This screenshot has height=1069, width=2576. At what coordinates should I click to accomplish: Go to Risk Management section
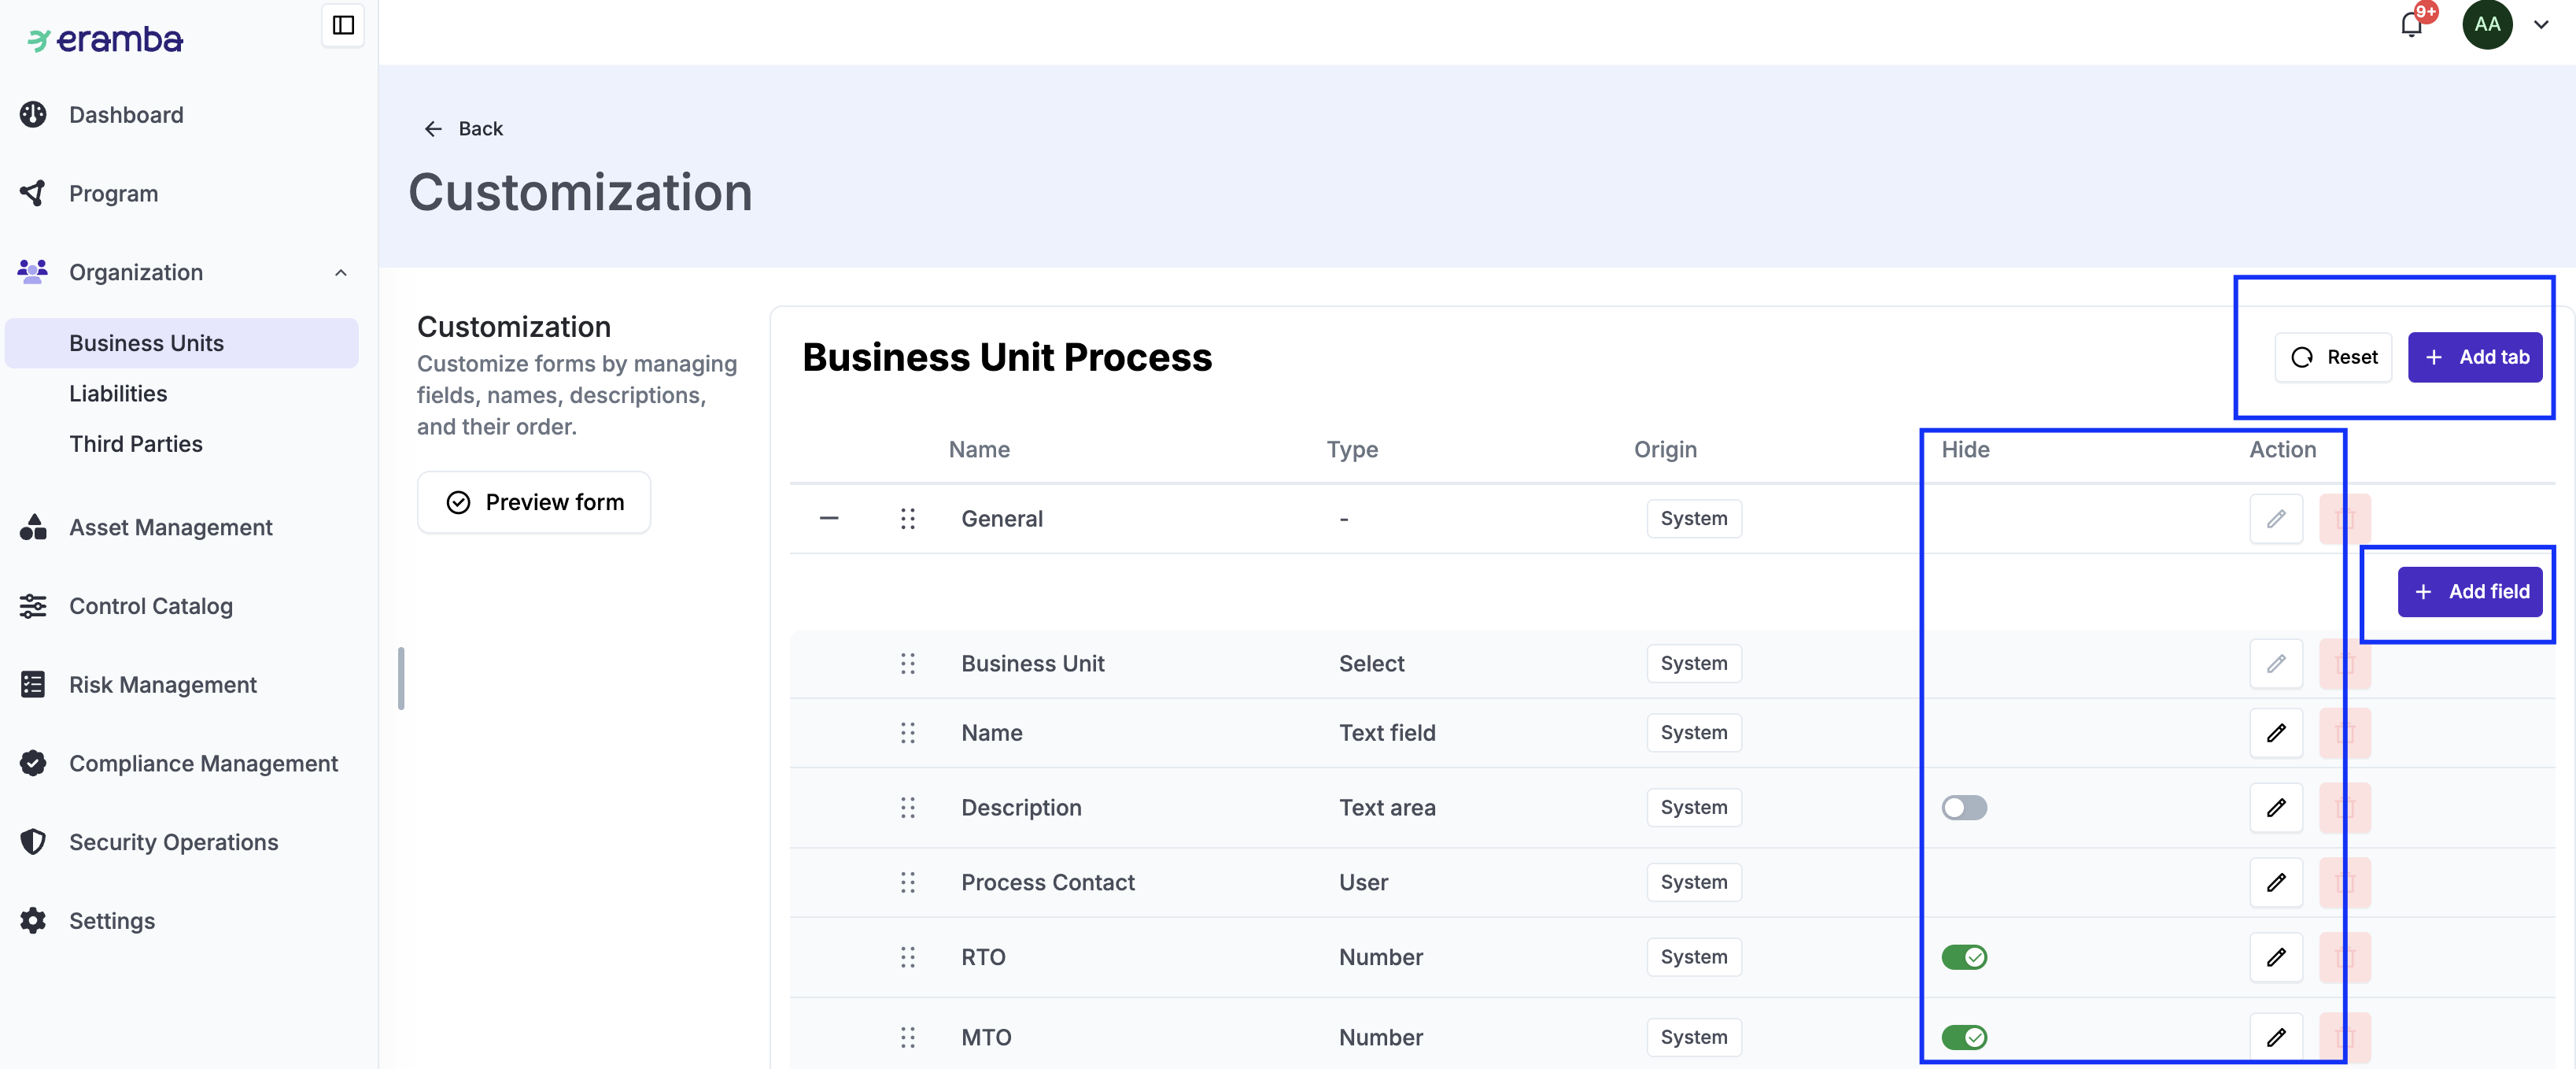162,685
